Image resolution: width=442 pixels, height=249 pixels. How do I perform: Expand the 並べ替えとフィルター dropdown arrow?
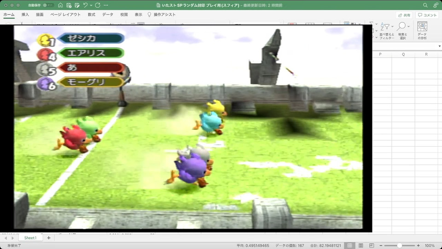(392, 27)
